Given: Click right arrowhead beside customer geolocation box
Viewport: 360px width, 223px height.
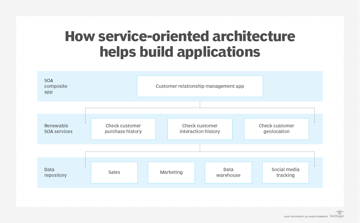Looking at the screenshot, I should (x=314, y=122).
